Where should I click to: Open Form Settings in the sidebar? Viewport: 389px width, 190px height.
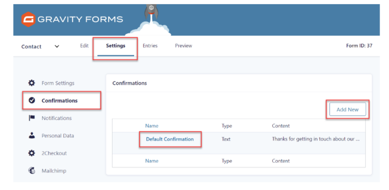click(x=58, y=83)
